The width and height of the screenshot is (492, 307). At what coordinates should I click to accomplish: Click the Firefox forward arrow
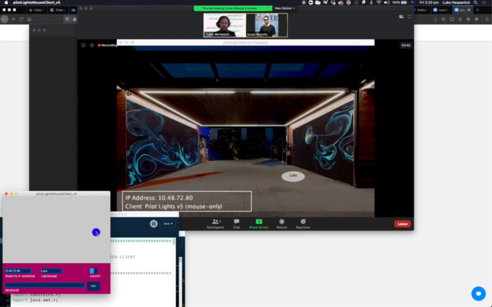13,19
